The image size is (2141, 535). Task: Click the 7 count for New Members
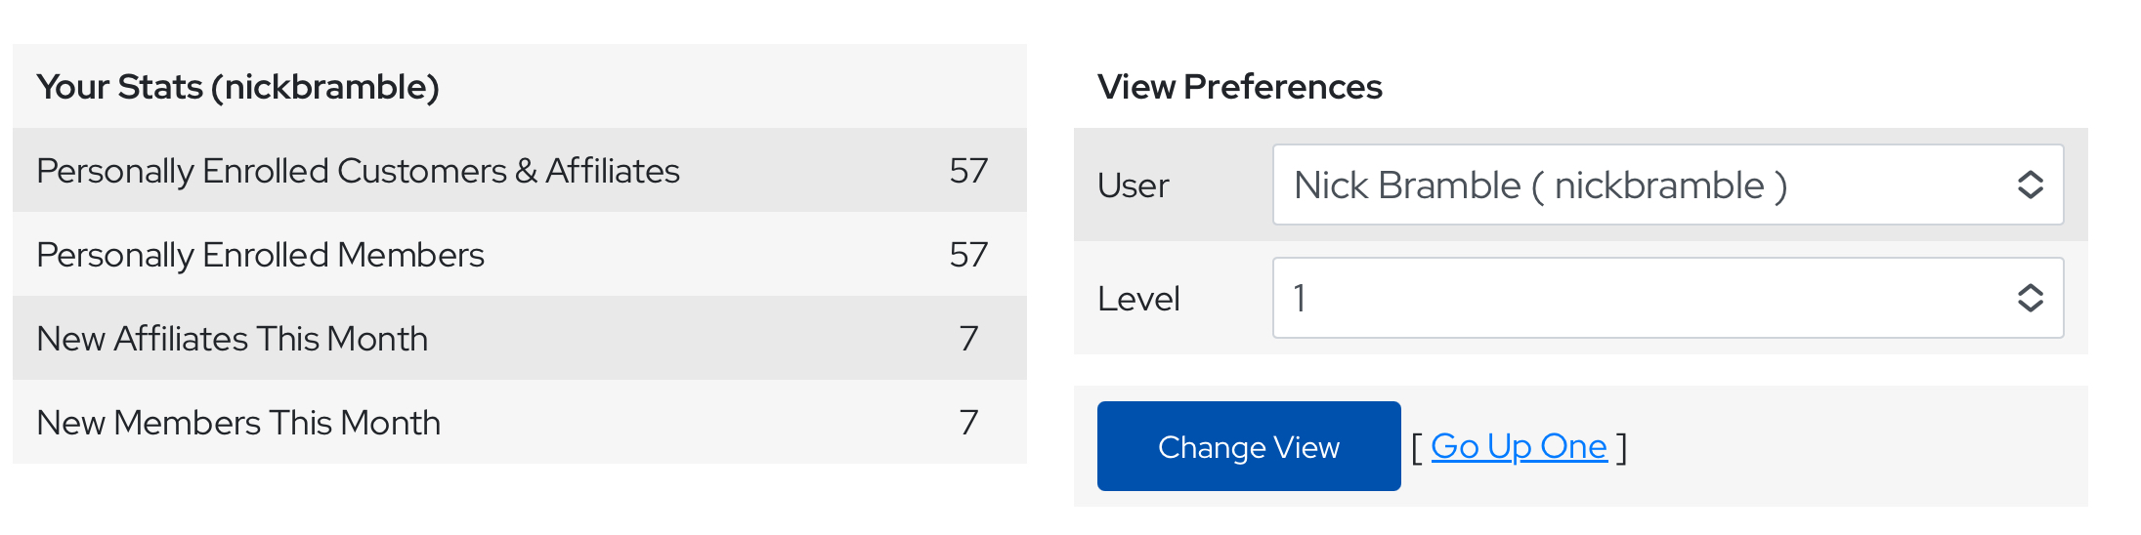968,423
